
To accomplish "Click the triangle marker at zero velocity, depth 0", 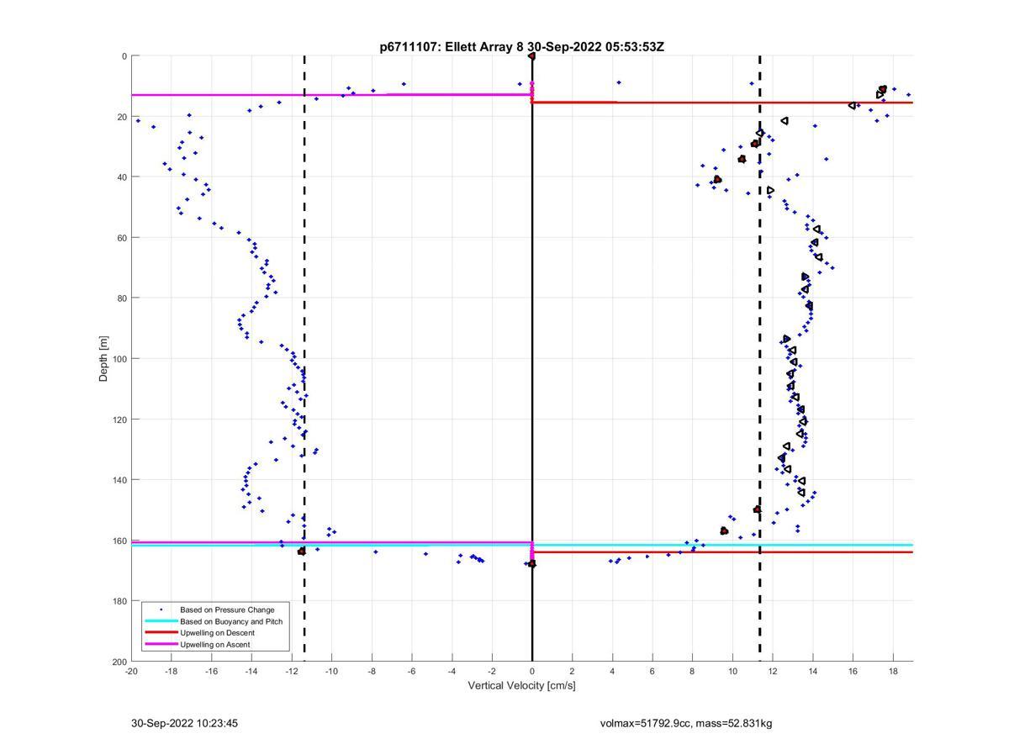I will point(531,56).
